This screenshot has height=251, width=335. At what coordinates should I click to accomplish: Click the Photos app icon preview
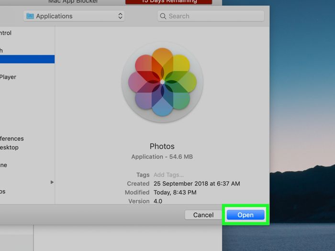pyautogui.click(x=162, y=82)
